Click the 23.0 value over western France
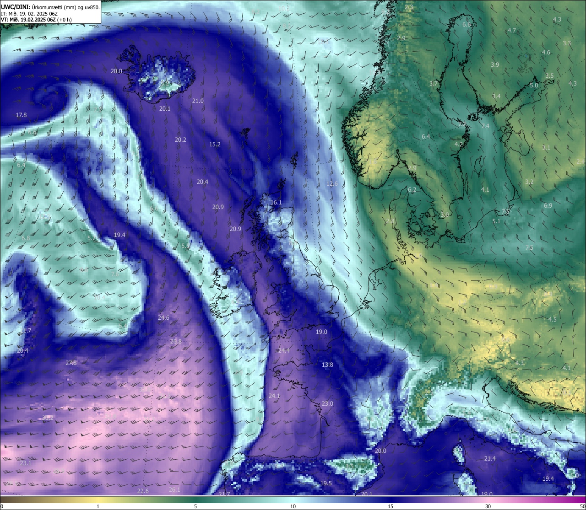Screen dimensions: 586x510 327,403
